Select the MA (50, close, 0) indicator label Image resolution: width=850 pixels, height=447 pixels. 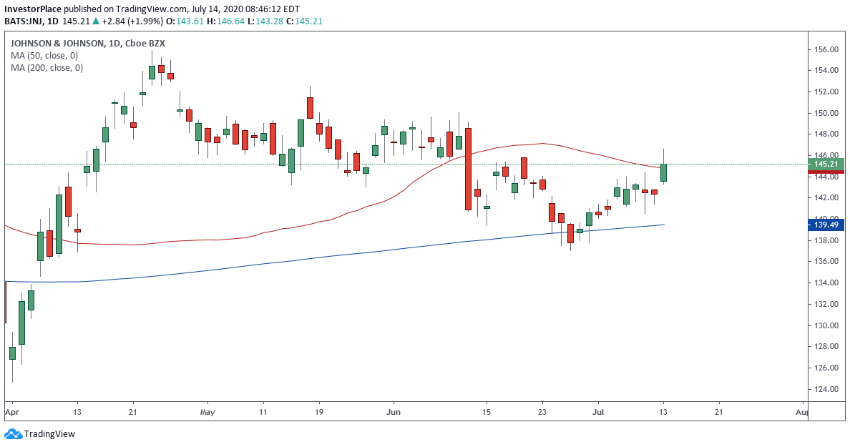44,55
